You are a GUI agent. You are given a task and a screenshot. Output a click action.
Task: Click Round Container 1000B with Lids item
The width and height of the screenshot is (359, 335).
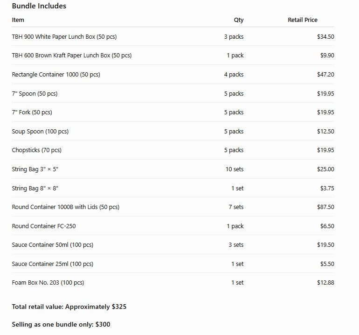point(65,207)
